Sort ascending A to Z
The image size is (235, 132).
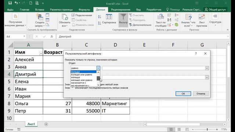click(100, 17)
